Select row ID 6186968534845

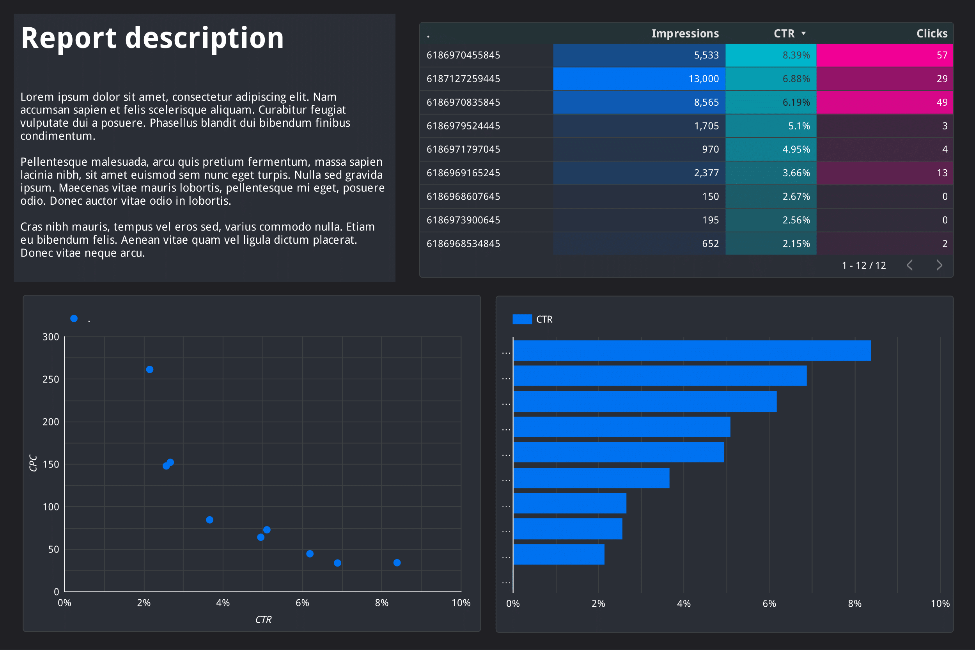click(463, 244)
